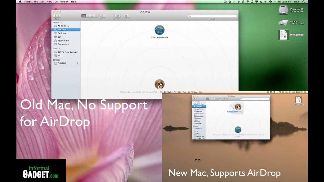Screen dimensions: 324x182
Task: Open Spotlight search in the top menu bar
Action: pos(303,2)
